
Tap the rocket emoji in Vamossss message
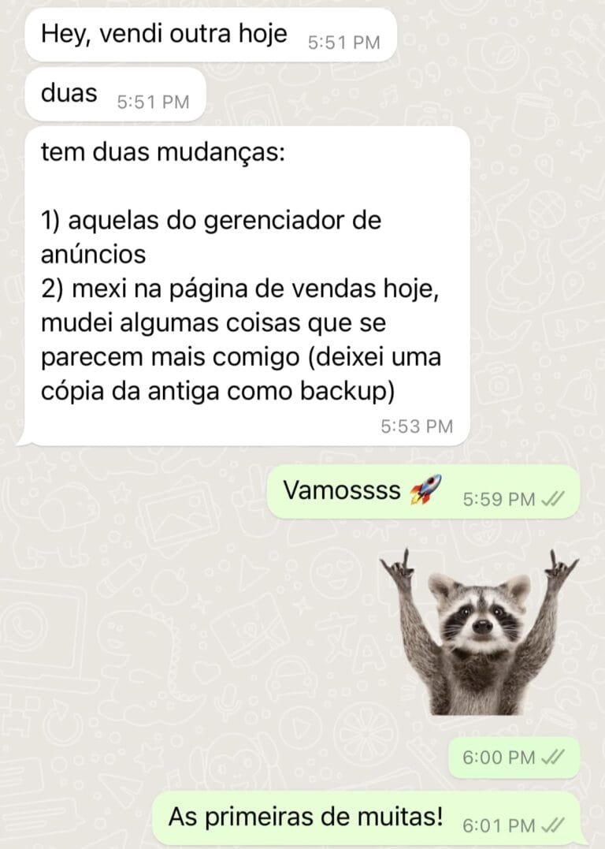tap(425, 490)
